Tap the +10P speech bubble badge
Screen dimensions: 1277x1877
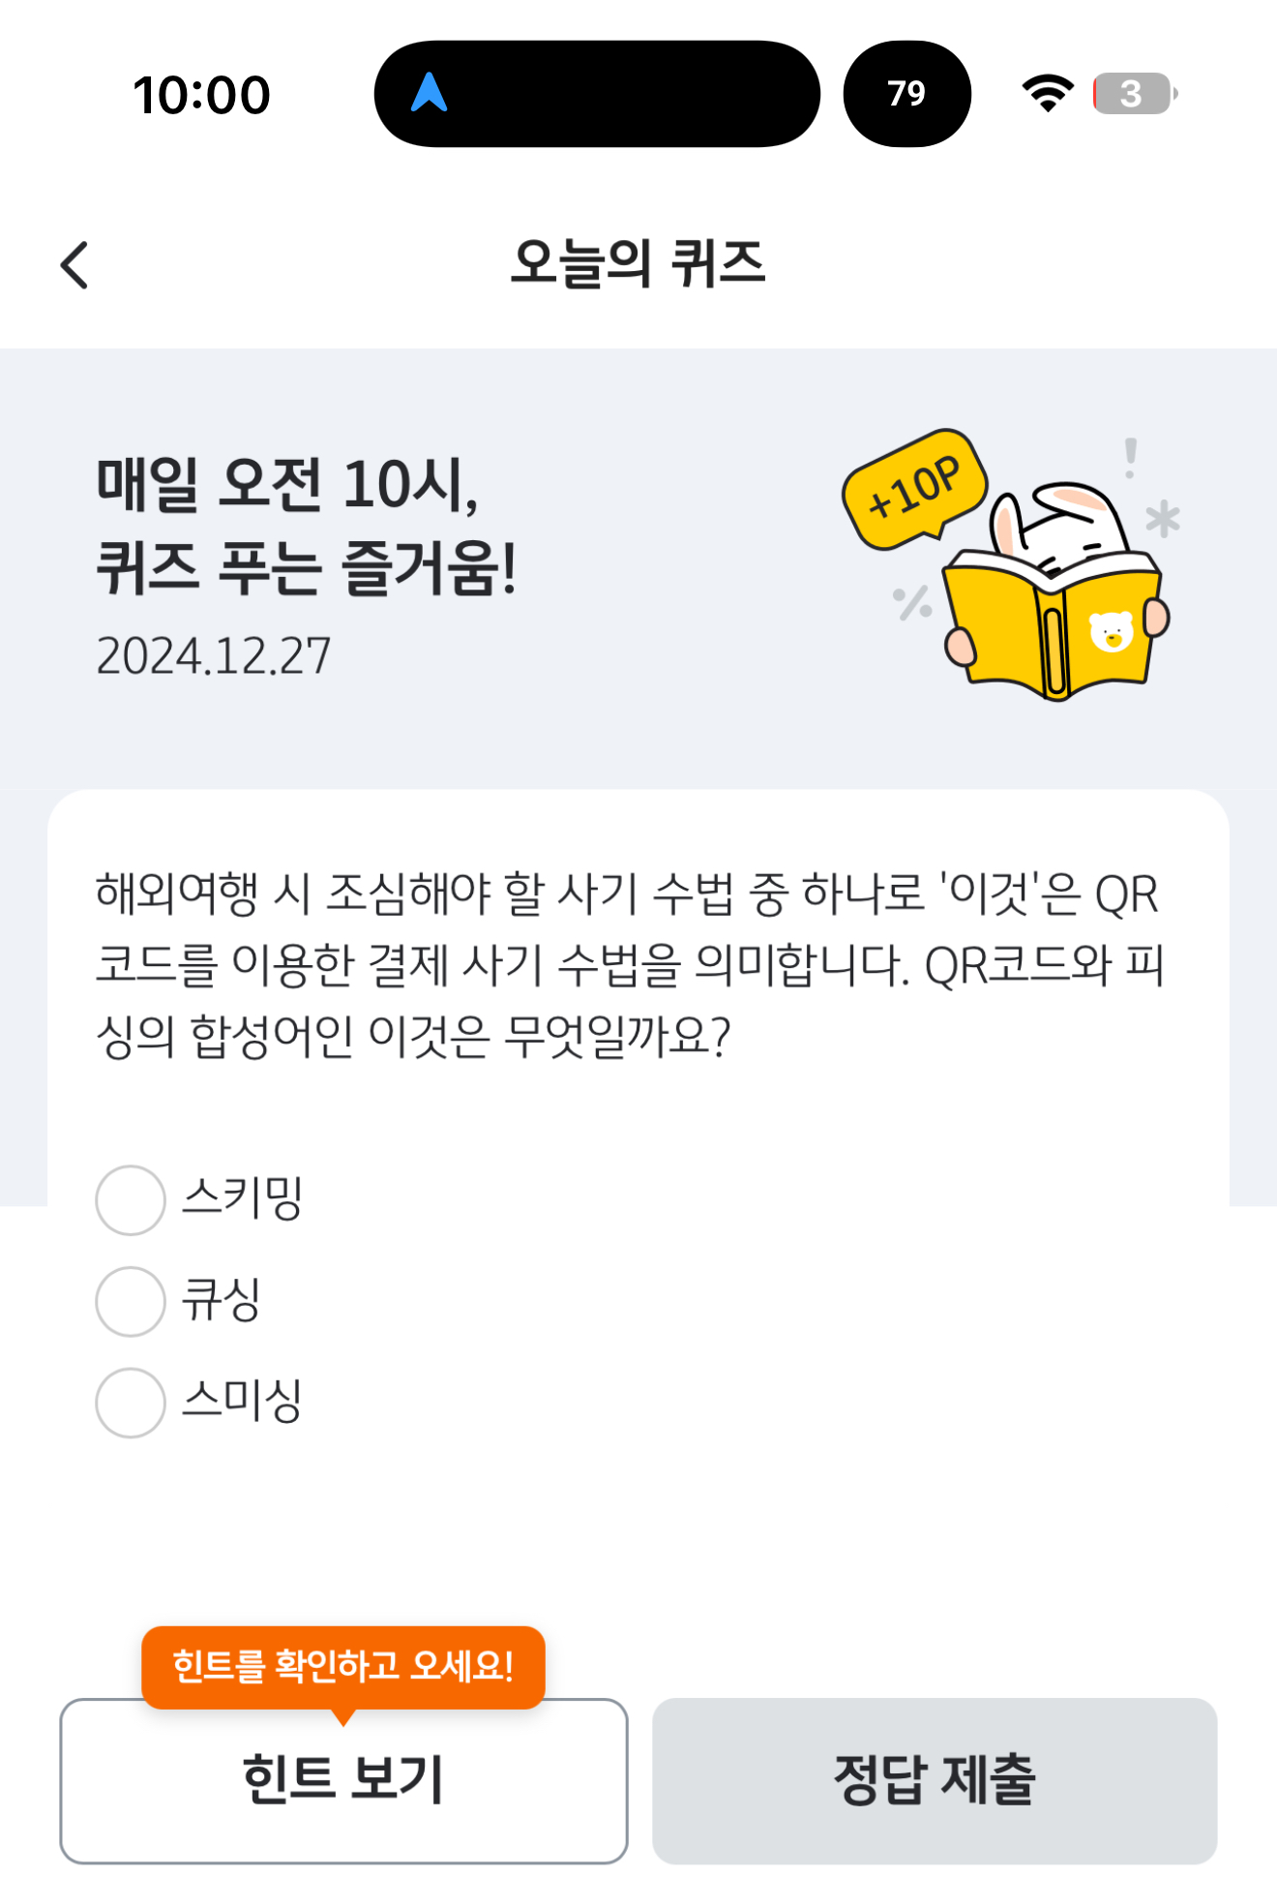915,488
